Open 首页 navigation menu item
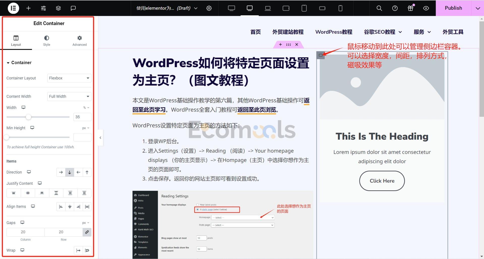Viewport: 484px width, 259px height. [x=256, y=32]
